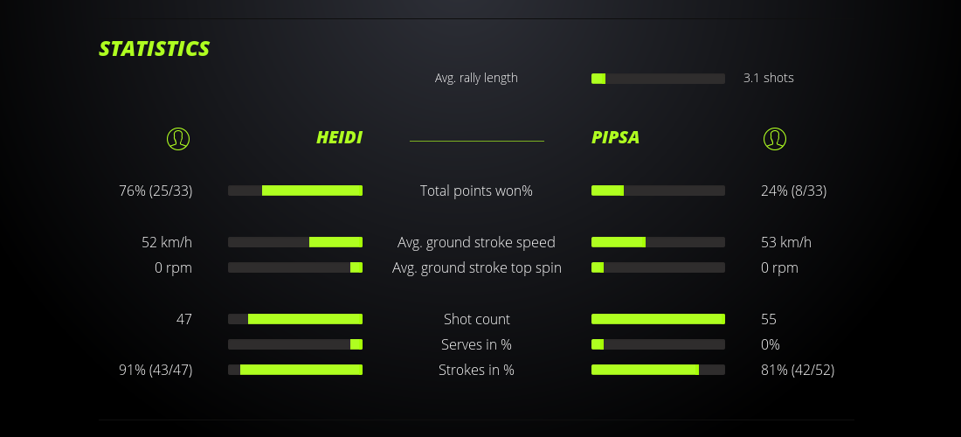The height and width of the screenshot is (437, 961).
Task: Click Heidi's ground stroke speed bar
Action: coord(295,242)
